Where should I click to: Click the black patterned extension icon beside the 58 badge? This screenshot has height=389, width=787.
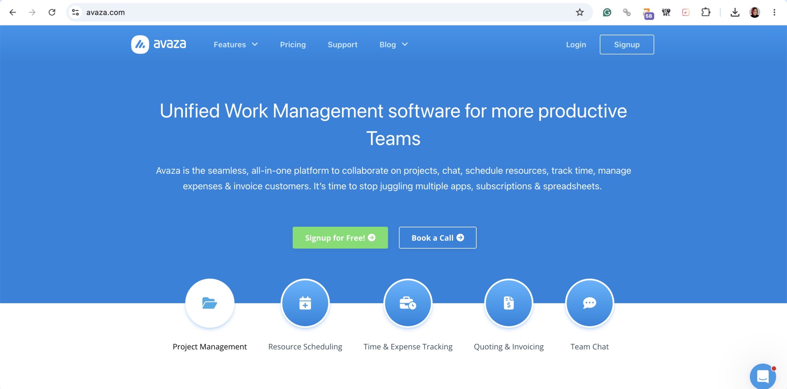[666, 12]
